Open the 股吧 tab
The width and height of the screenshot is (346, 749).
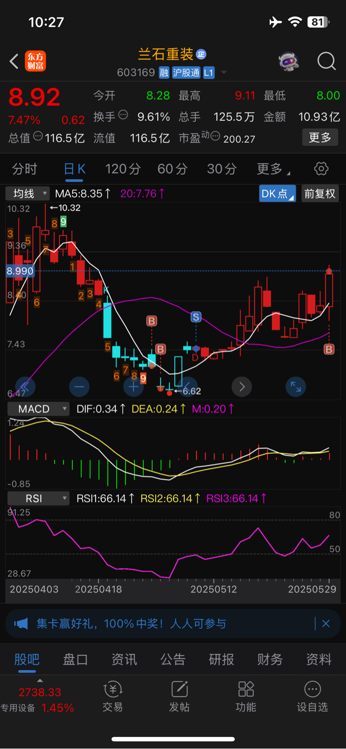pos(27,659)
